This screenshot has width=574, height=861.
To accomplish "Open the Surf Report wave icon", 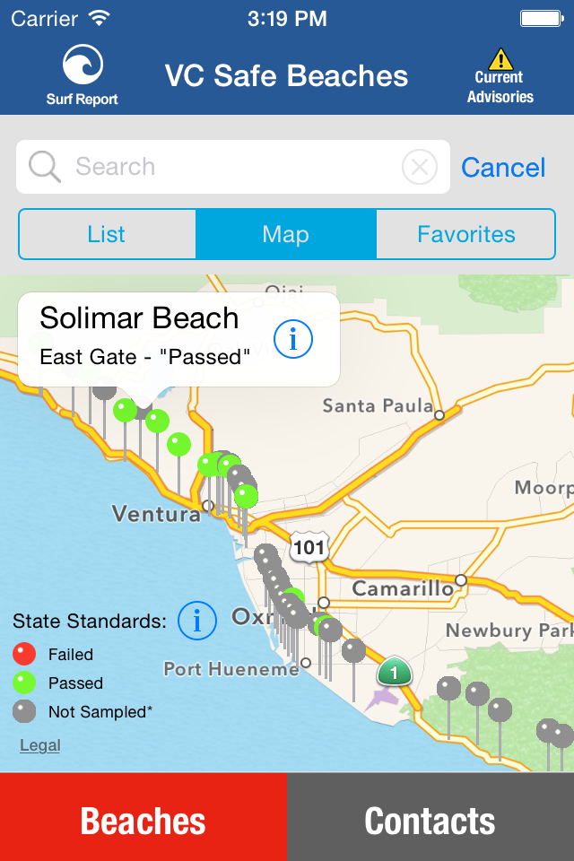I will tap(83, 65).
